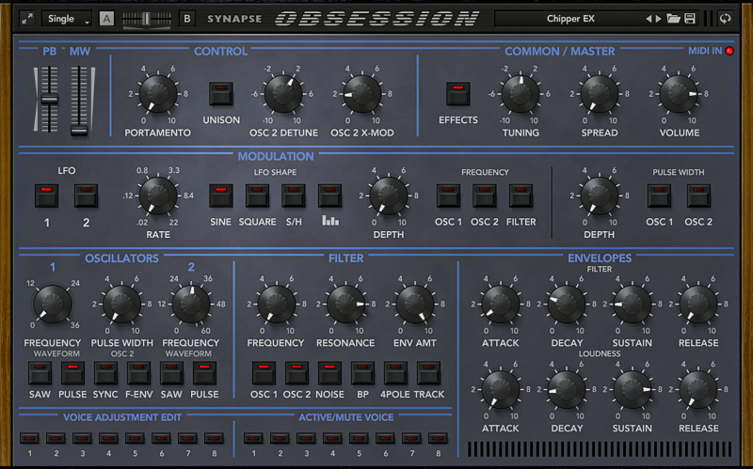Screen dimensions: 753x469
Task: Toggle oscillator 1 Saw waveform
Action: 40,373
